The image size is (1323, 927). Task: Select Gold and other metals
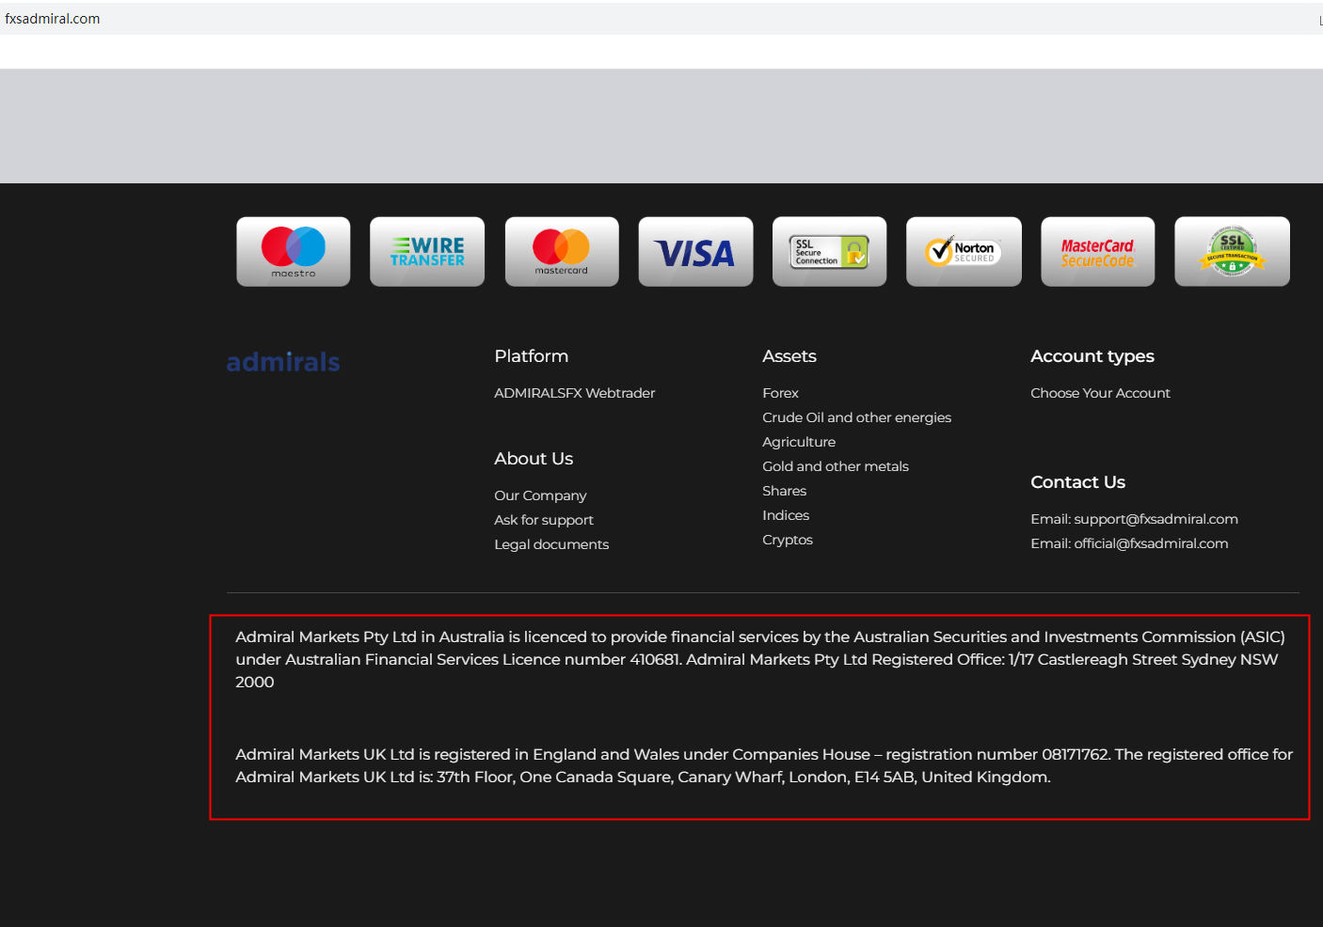tap(835, 466)
